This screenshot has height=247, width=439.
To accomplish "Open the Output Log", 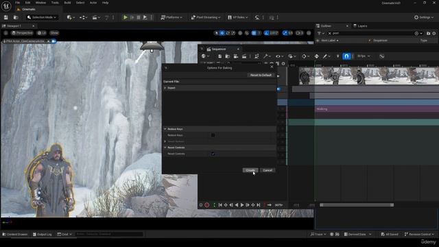I will pos(43,234).
